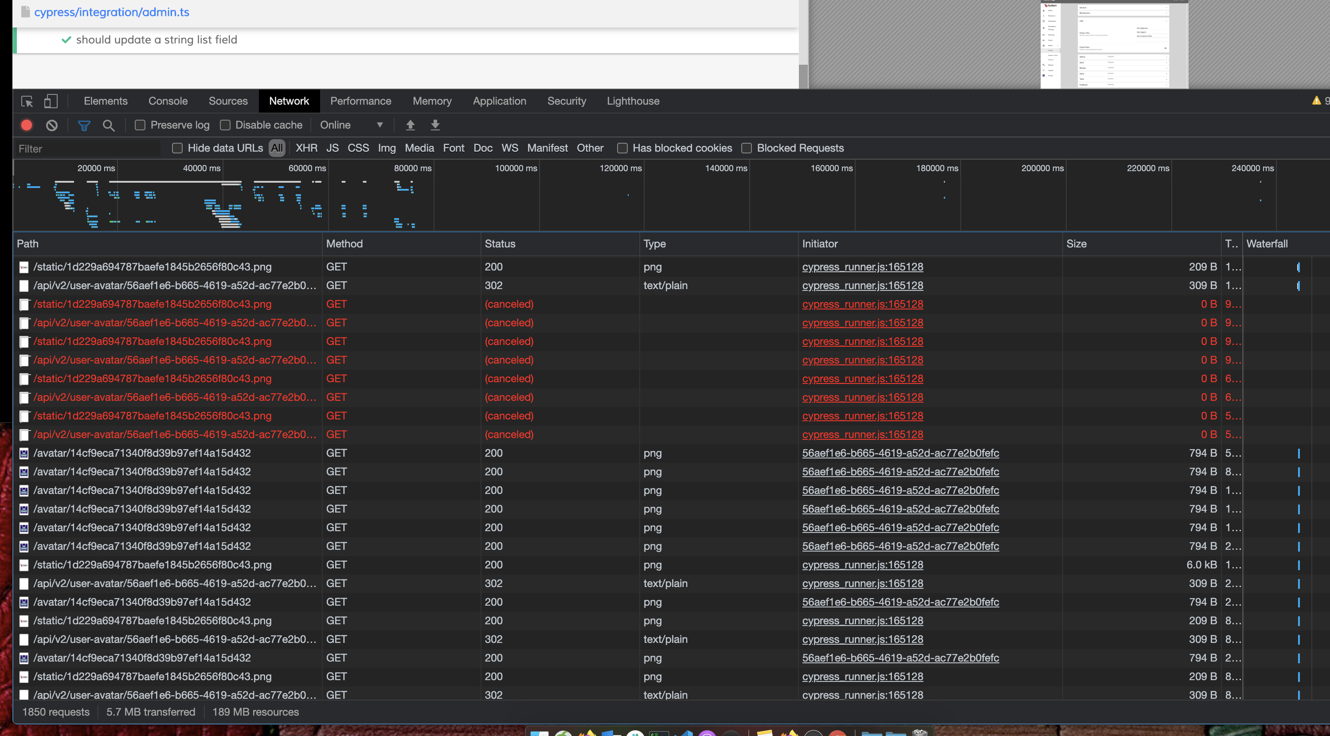This screenshot has height=736, width=1330.
Task: Clear all network requests
Action: pyautogui.click(x=51, y=125)
